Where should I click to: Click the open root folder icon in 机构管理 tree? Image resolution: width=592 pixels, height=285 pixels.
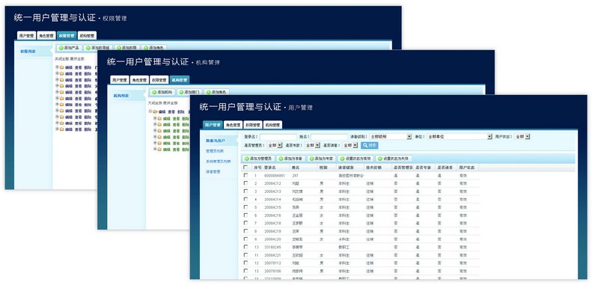155,111
